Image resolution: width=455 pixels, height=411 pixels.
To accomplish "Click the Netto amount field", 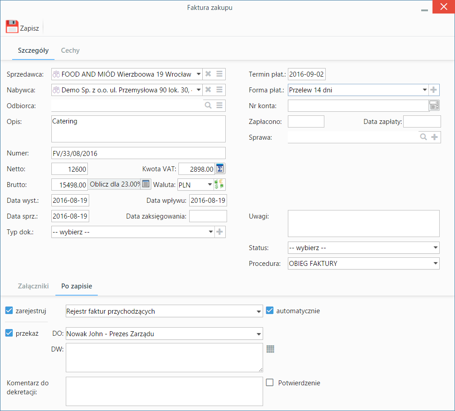I will 69,169.
